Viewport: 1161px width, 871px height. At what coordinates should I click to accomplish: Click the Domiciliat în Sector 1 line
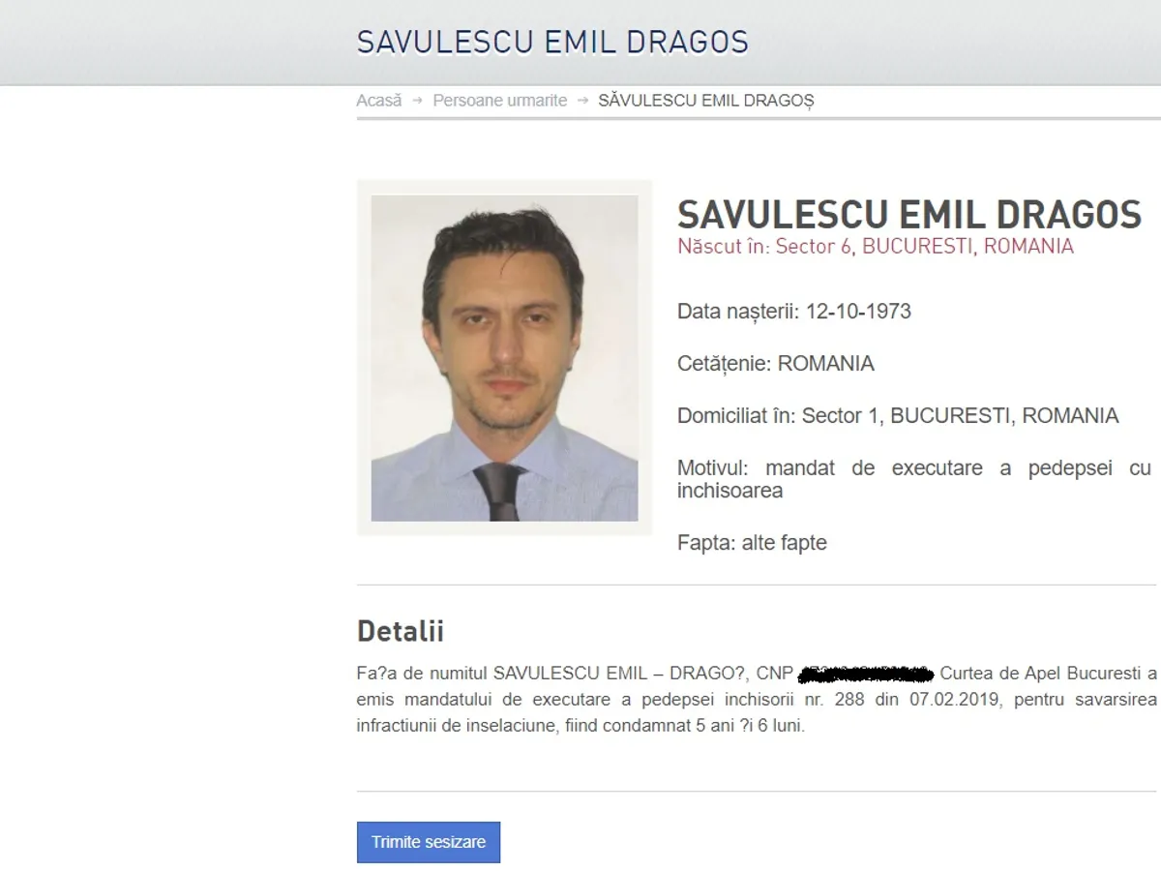898,416
